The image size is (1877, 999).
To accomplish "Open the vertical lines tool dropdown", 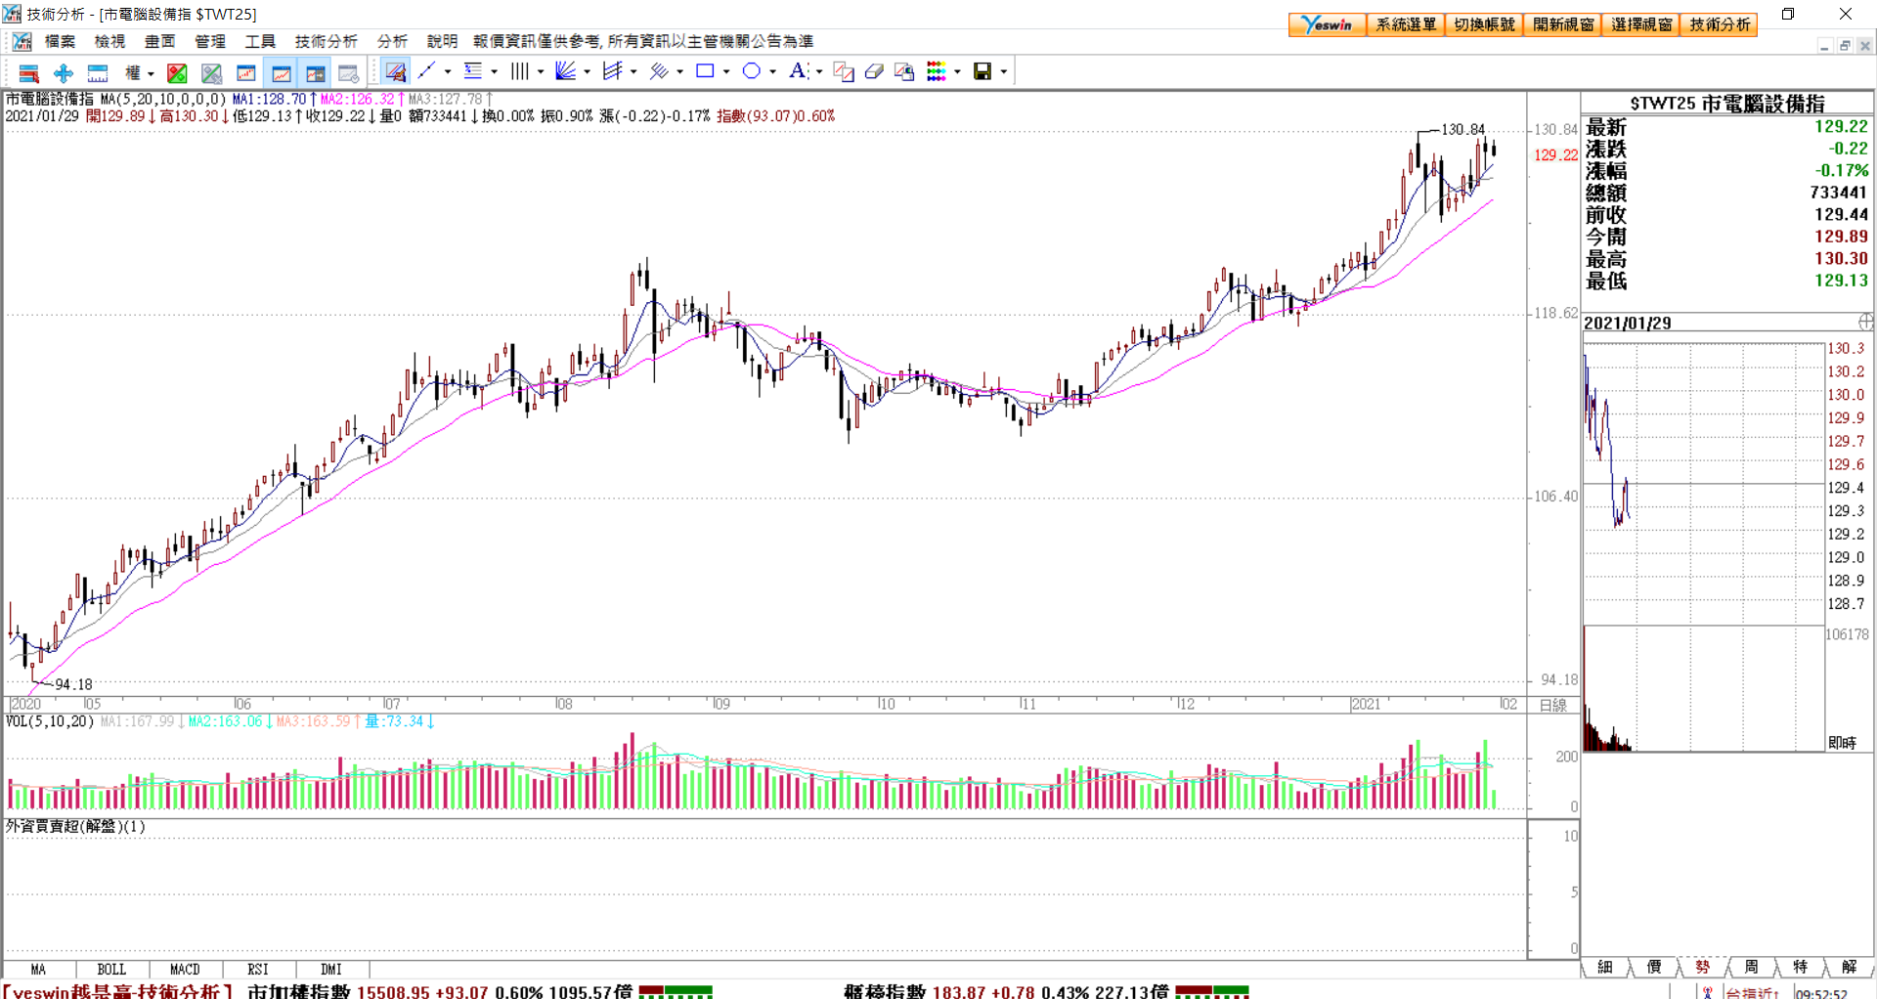I will [x=541, y=71].
